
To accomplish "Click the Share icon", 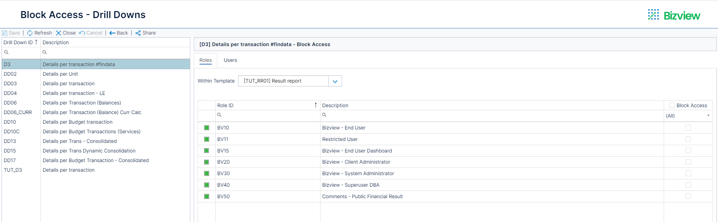I will coord(138,33).
